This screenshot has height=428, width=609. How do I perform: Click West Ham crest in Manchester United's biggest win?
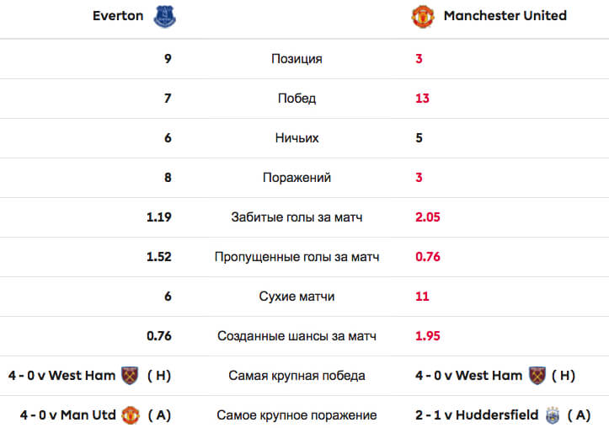point(537,376)
